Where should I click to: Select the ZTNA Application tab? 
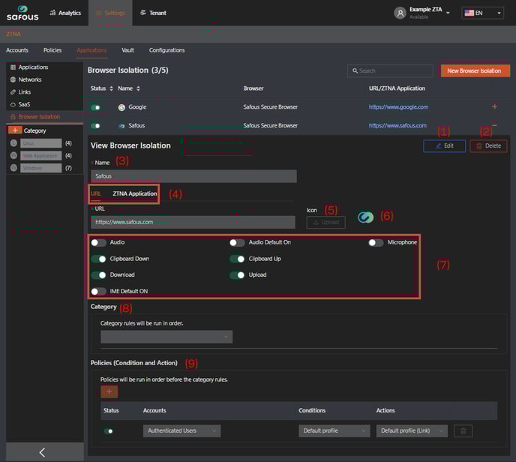coord(134,193)
